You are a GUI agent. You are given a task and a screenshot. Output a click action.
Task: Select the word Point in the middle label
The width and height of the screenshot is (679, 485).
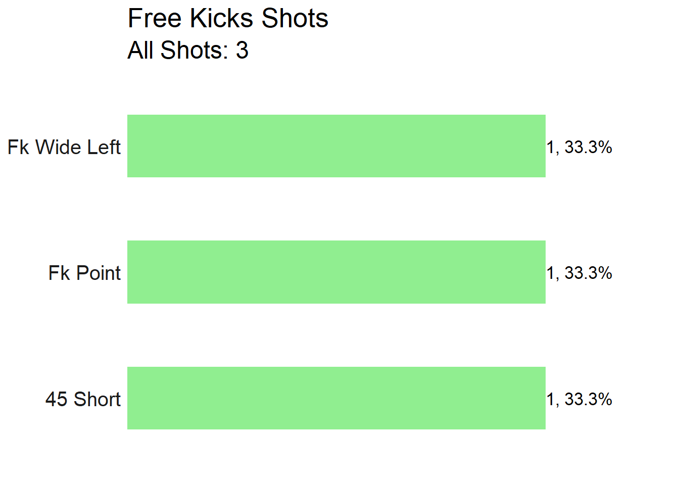point(99,273)
